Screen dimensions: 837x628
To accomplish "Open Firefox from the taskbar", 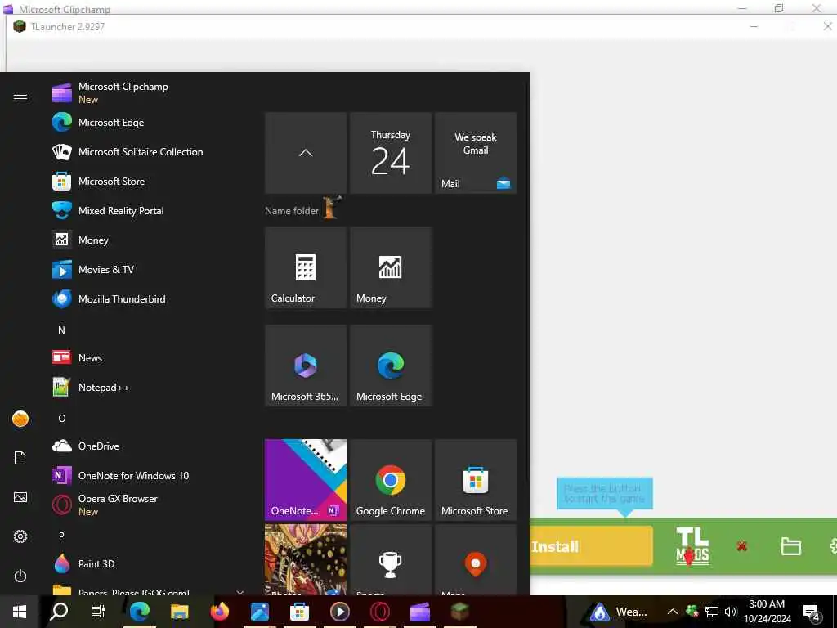I will [219, 612].
